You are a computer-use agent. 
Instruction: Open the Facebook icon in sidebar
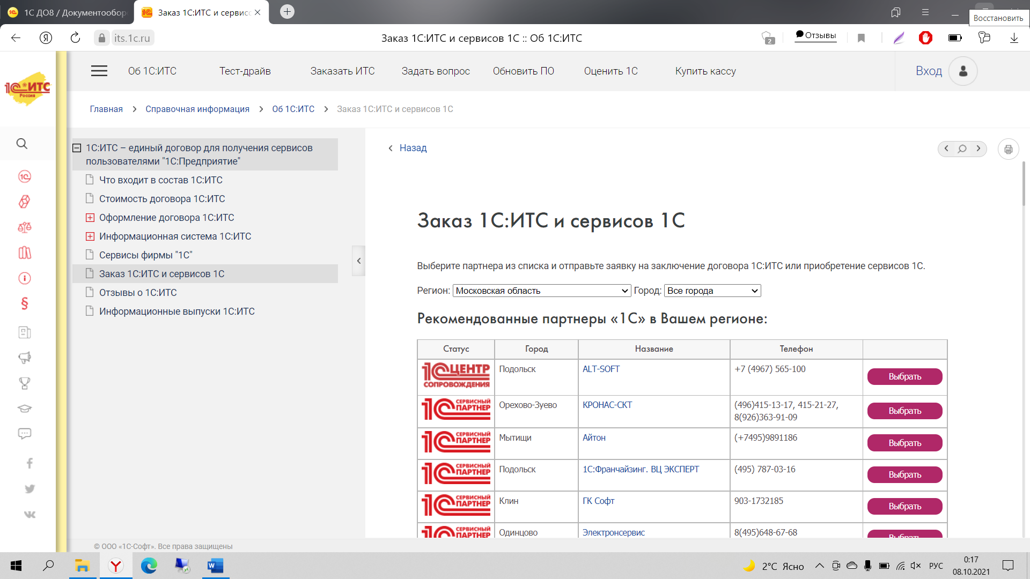click(x=30, y=463)
